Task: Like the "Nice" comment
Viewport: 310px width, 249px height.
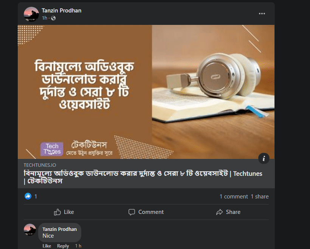Action: click(x=46, y=246)
